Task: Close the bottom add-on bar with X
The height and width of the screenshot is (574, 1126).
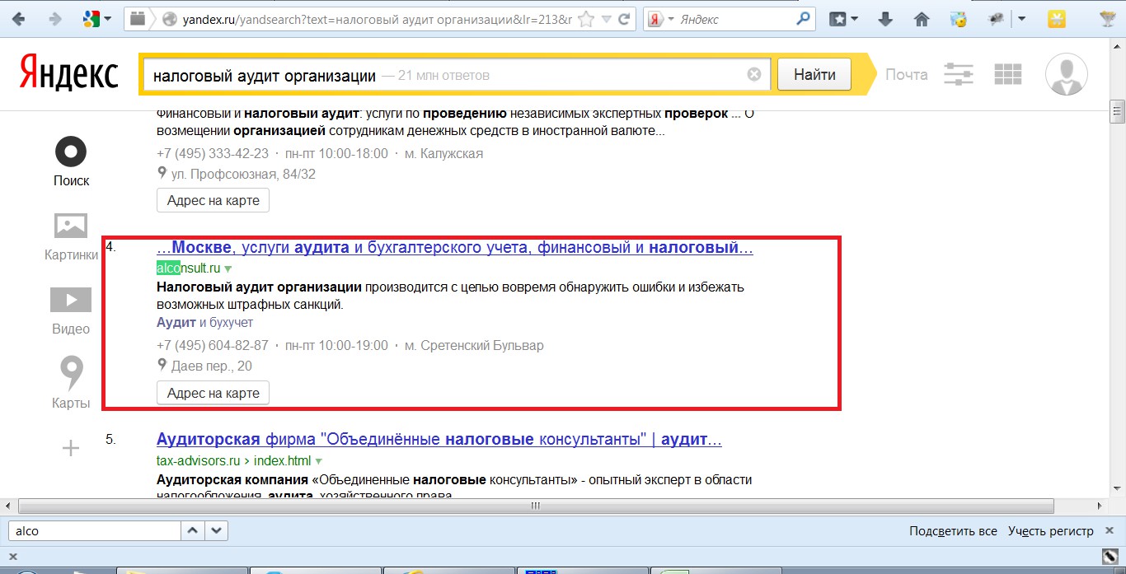Action: coord(13,557)
